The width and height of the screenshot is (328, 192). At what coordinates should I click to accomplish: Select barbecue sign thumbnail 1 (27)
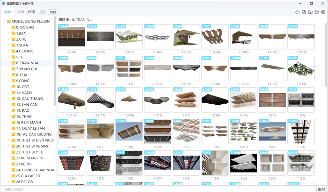tap(158, 163)
